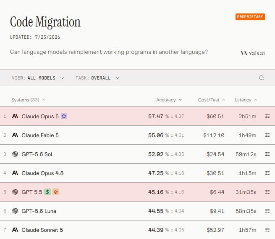Viewport: 275px width, 239px height.
Task: Open details icon for Claude Opus 5
Action: click(267, 116)
